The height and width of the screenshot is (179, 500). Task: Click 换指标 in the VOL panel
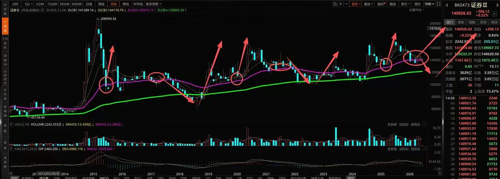pos(415,125)
